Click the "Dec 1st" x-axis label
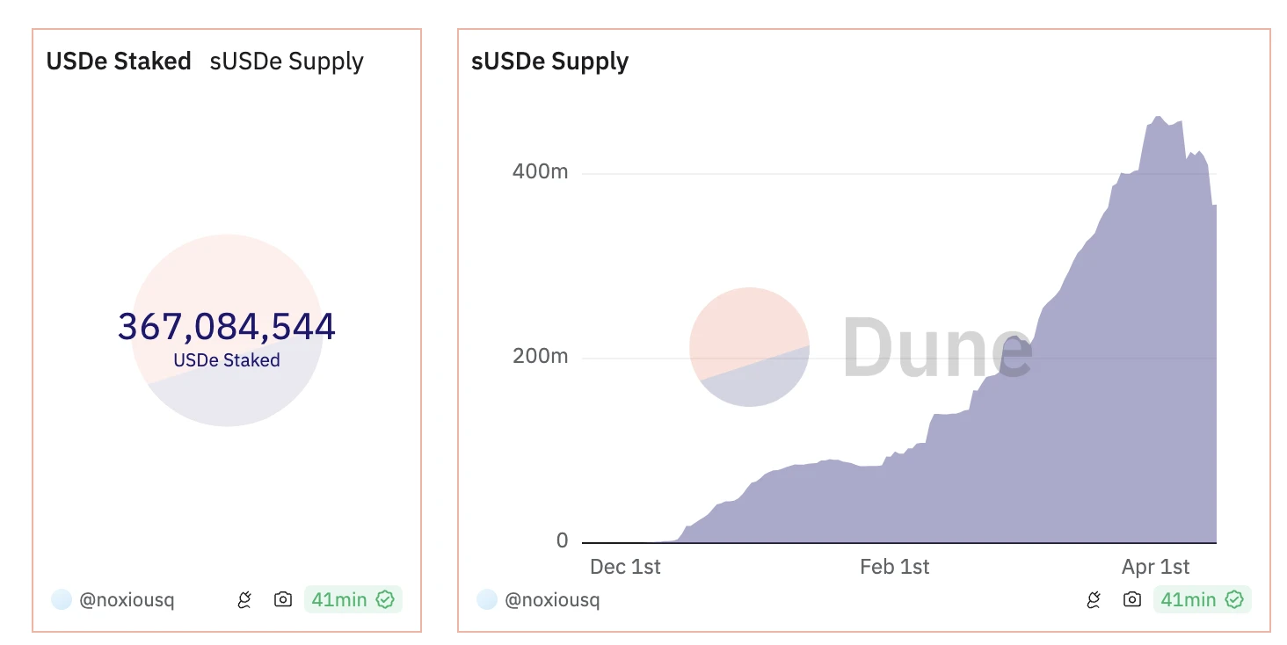Screen dimensions: 1287x645 [x=625, y=567]
